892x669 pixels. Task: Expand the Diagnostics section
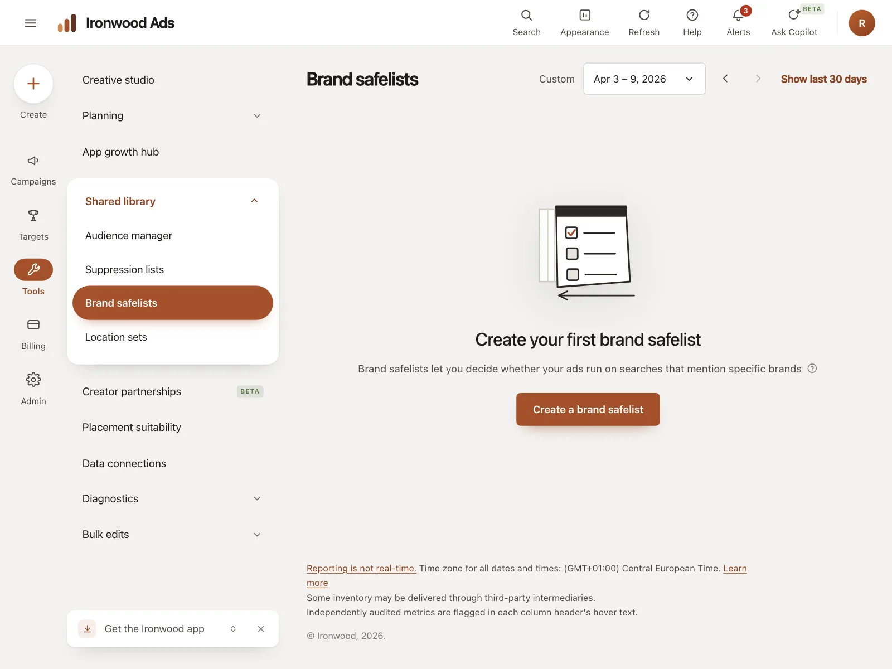tap(172, 498)
